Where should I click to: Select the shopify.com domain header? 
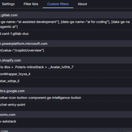66,60
